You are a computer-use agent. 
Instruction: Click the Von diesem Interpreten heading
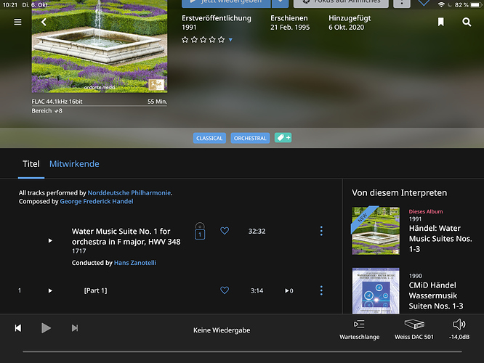point(399,193)
